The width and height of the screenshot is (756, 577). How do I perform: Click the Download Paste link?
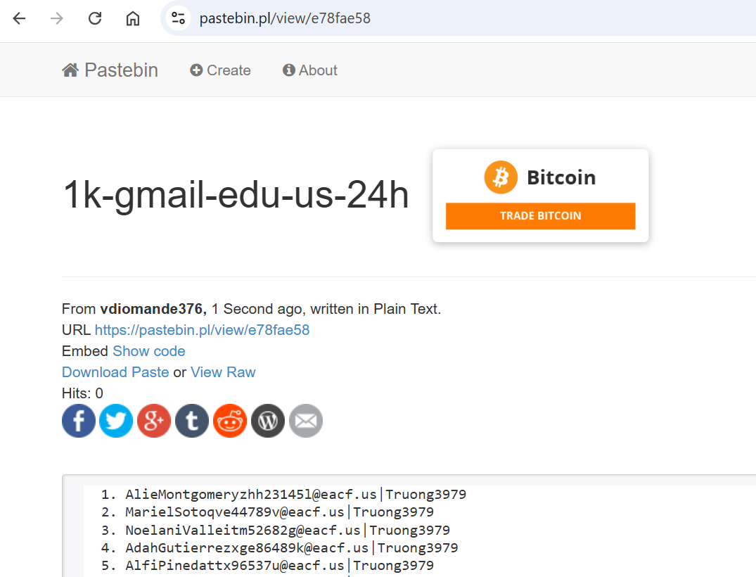click(x=115, y=372)
